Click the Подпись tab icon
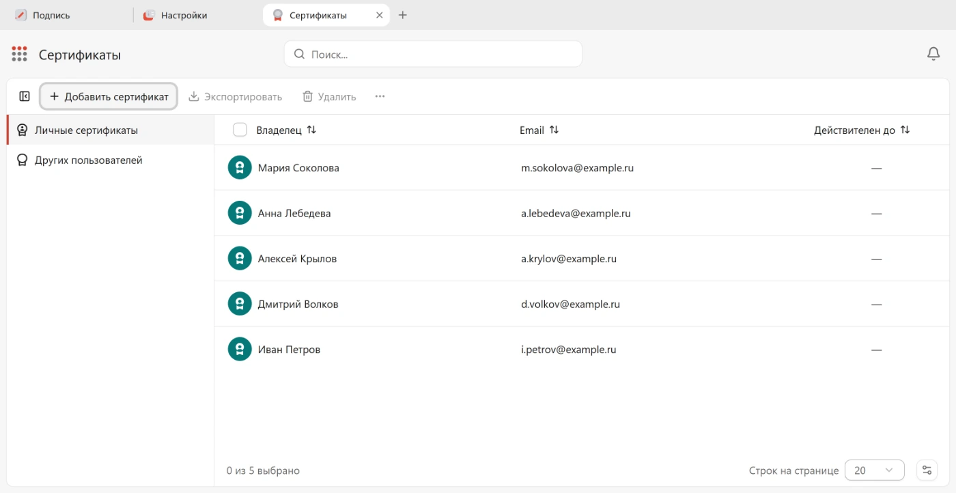 click(x=20, y=15)
